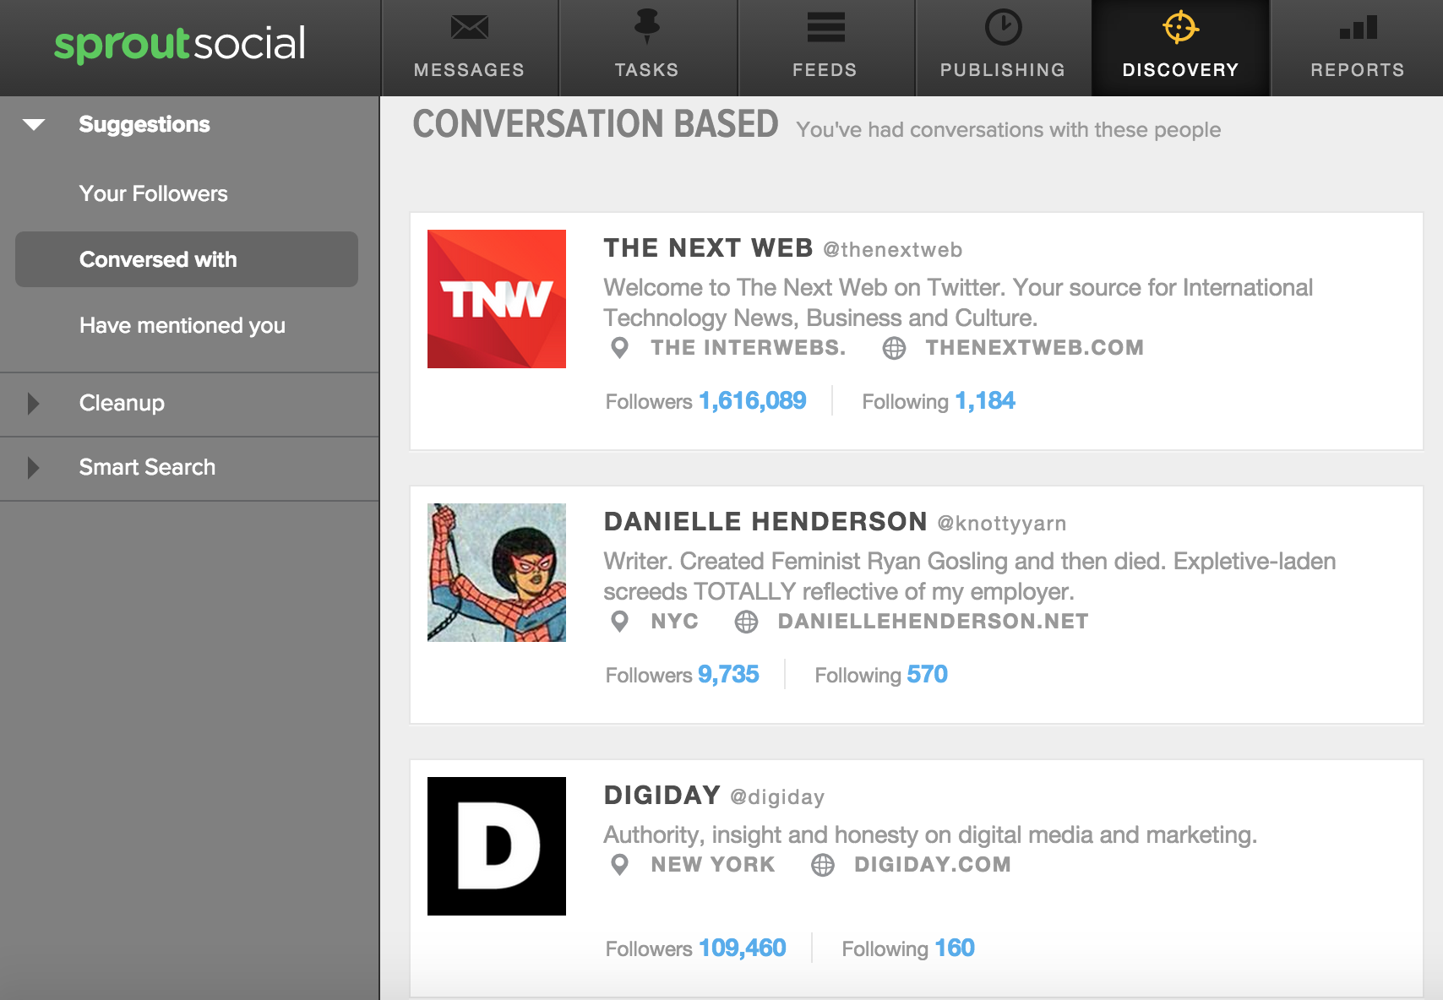Click the Smart Search label
Image resolution: width=1443 pixels, height=1000 pixels.
coord(147,467)
